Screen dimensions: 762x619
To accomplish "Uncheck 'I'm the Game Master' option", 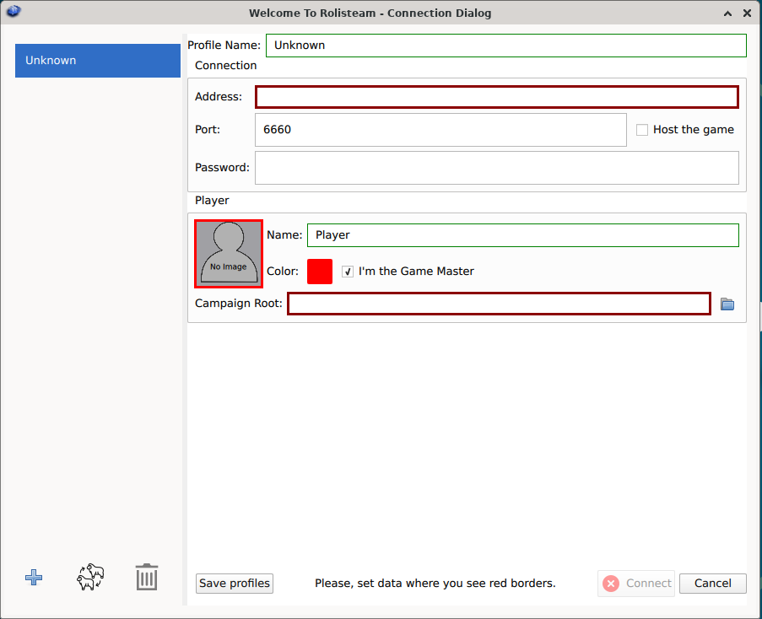I will coord(348,272).
